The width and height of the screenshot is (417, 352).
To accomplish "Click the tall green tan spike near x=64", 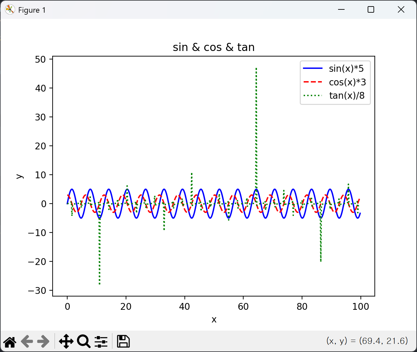I will [x=256, y=130].
